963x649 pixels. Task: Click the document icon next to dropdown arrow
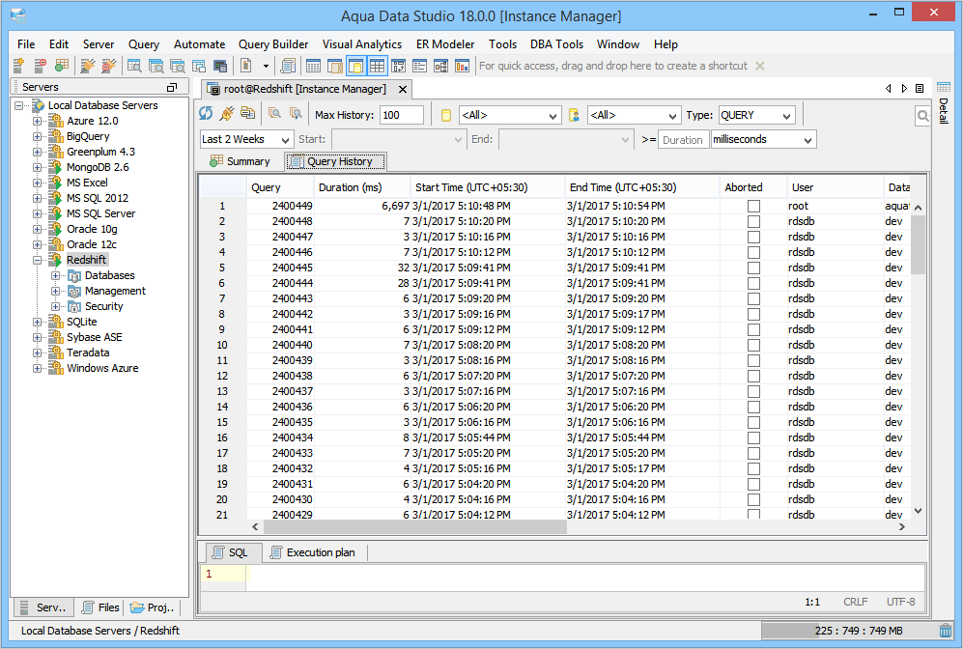click(x=245, y=66)
